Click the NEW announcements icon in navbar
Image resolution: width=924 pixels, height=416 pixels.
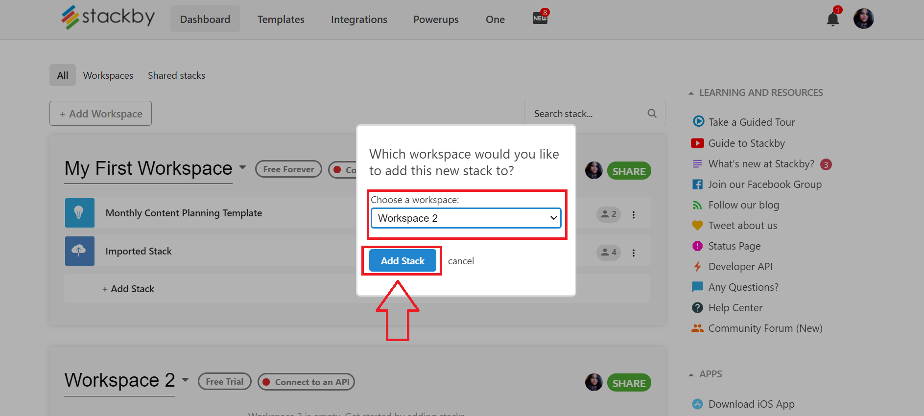pyautogui.click(x=540, y=18)
